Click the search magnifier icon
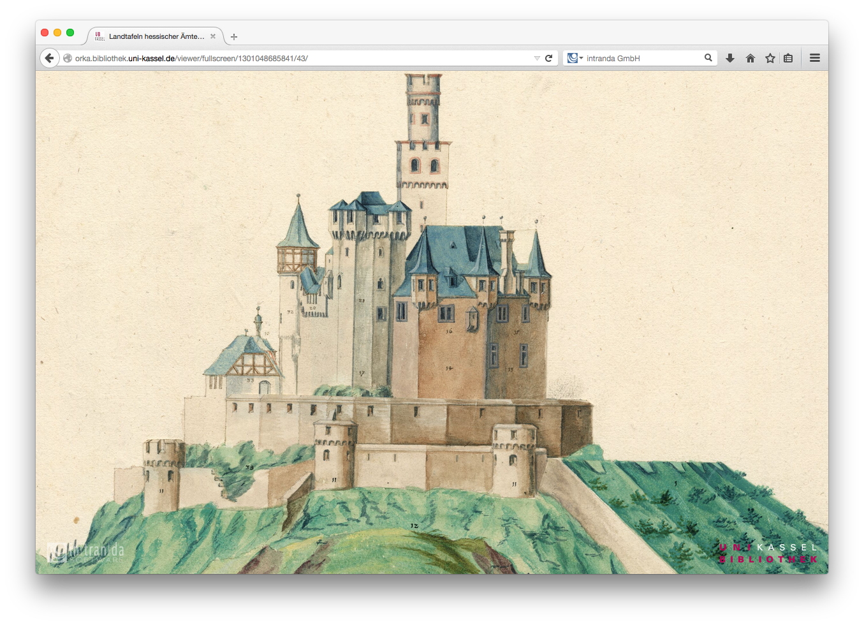The height and width of the screenshot is (625, 864). pyautogui.click(x=708, y=58)
